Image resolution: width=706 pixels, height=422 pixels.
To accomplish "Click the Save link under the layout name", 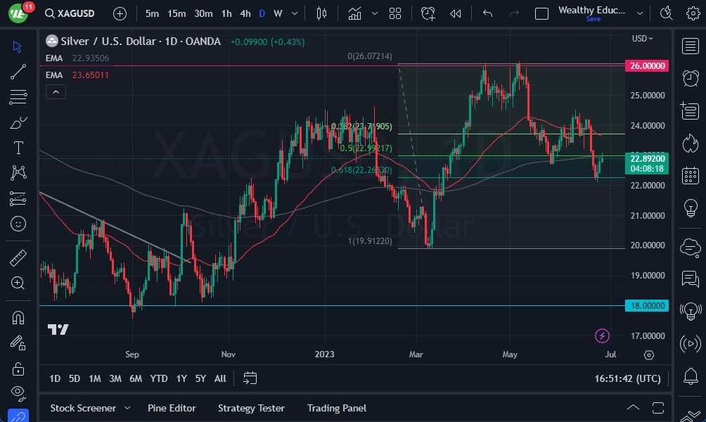I will (593, 19).
